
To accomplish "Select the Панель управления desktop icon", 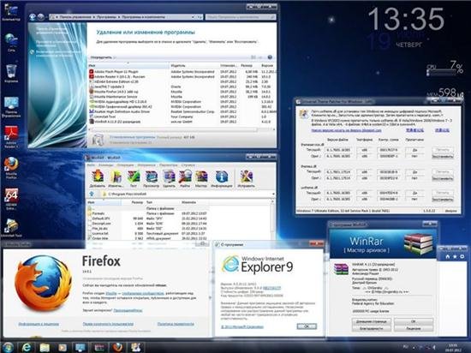I will (11, 107).
